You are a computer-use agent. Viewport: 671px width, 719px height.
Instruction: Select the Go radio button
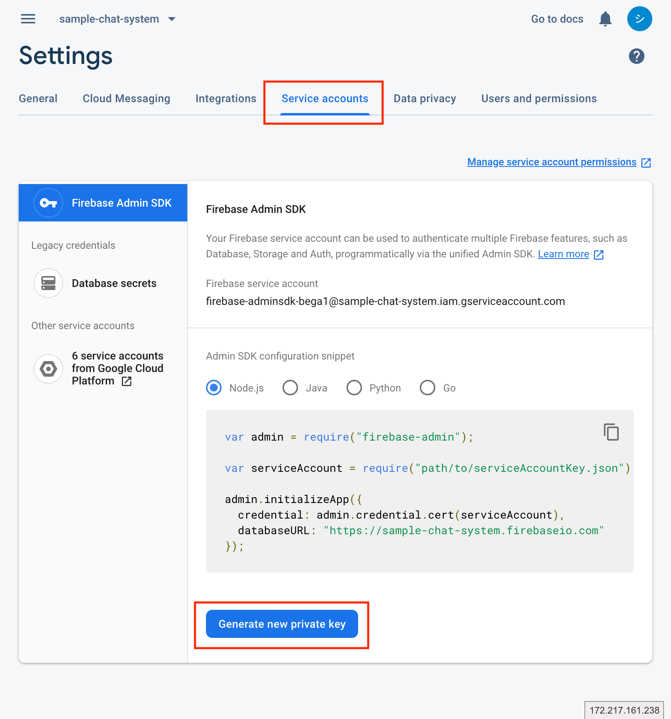(428, 388)
